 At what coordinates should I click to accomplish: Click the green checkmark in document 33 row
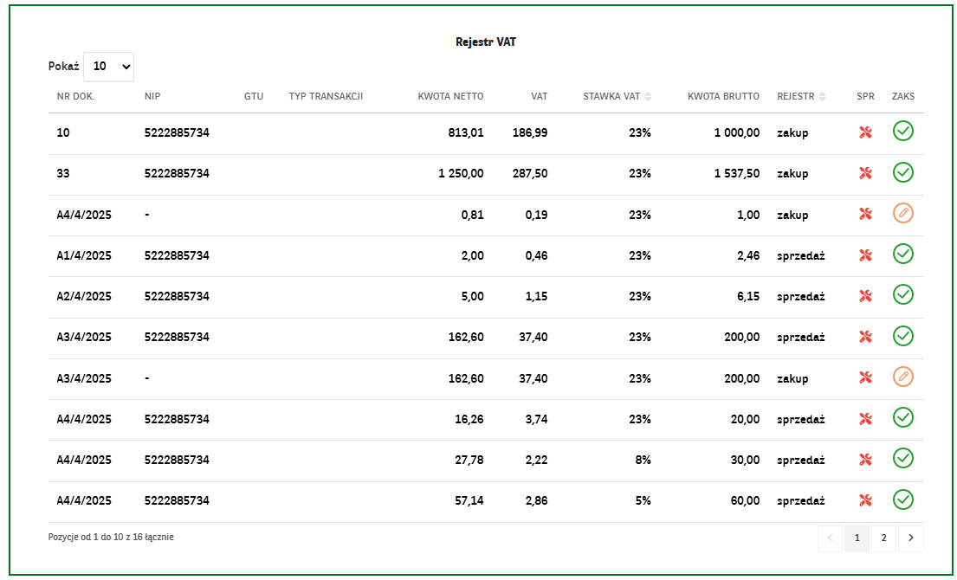[902, 172]
